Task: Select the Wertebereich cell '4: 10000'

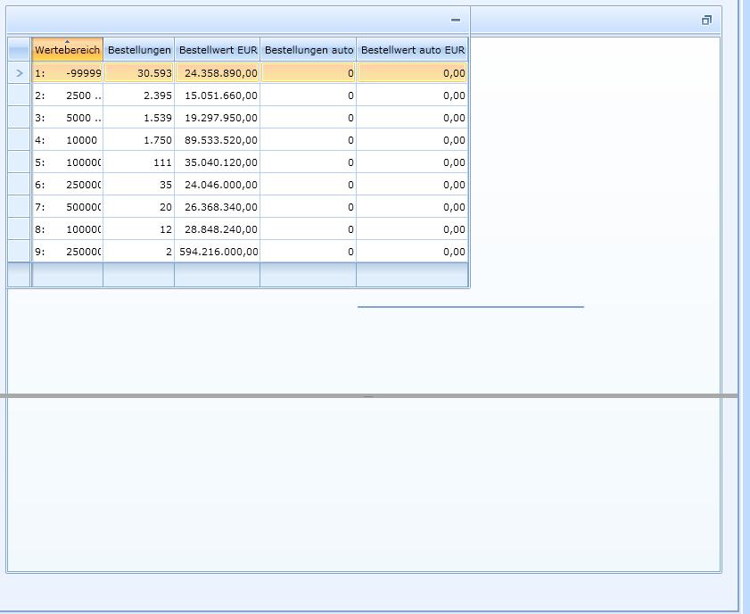Action: click(x=68, y=140)
